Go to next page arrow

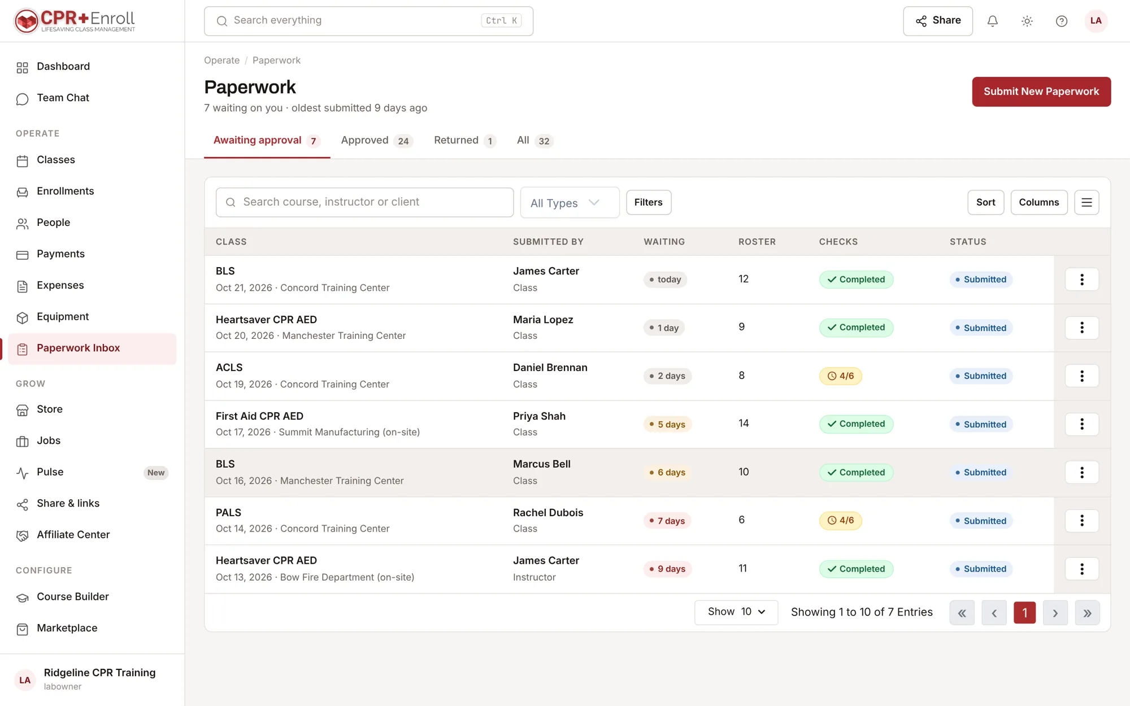pos(1055,613)
